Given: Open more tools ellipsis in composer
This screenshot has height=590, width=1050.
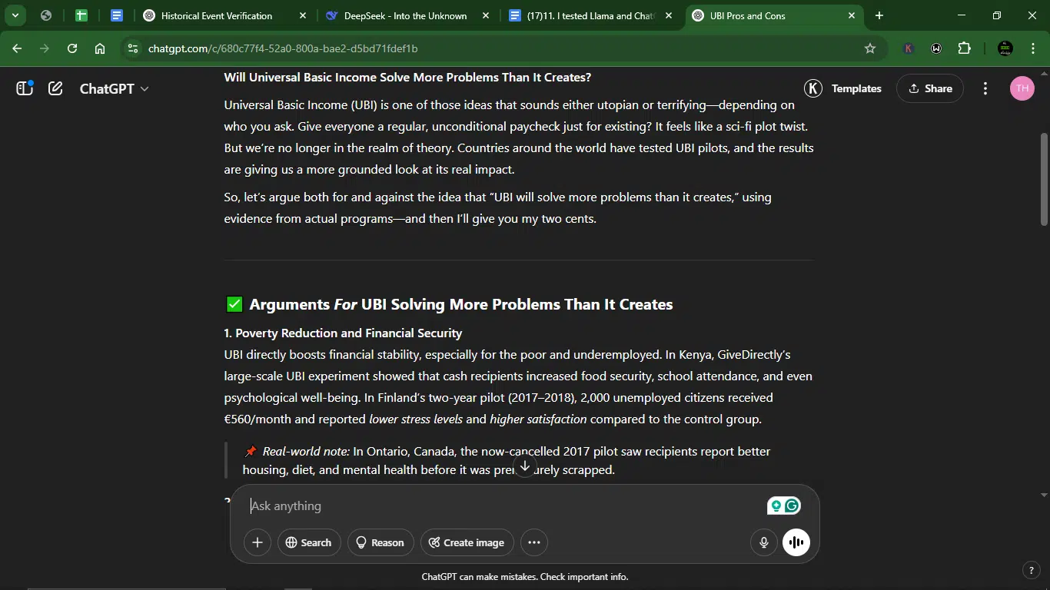Looking at the screenshot, I should [x=534, y=542].
